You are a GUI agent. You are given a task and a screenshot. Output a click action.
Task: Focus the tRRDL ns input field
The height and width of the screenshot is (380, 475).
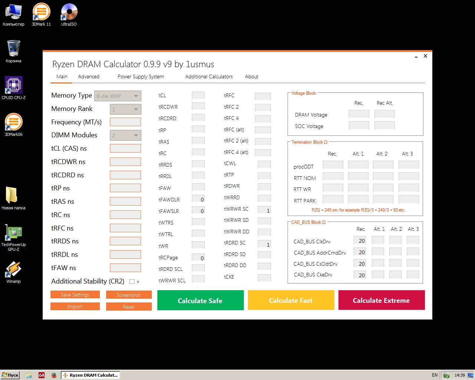125,255
